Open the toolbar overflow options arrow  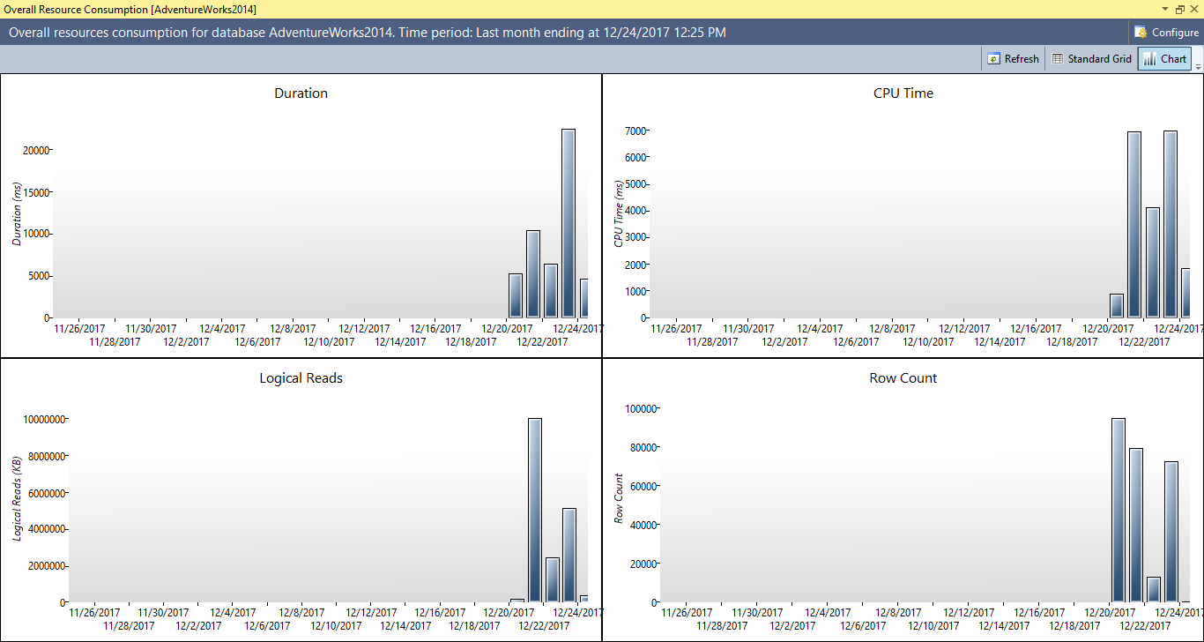coord(1198,66)
